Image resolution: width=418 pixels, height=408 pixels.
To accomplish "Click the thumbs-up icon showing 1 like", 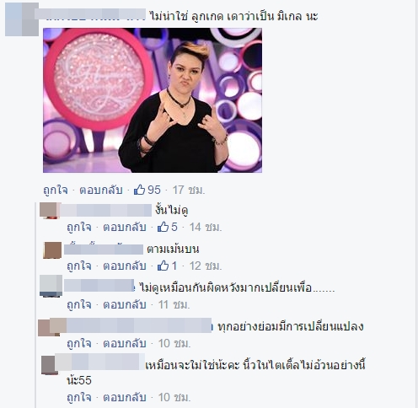I will click(x=163, y=266).
